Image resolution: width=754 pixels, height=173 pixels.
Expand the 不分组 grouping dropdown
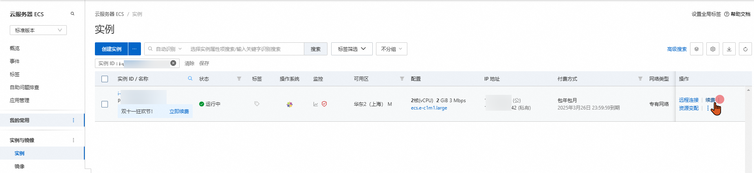(x=391, y=49)
